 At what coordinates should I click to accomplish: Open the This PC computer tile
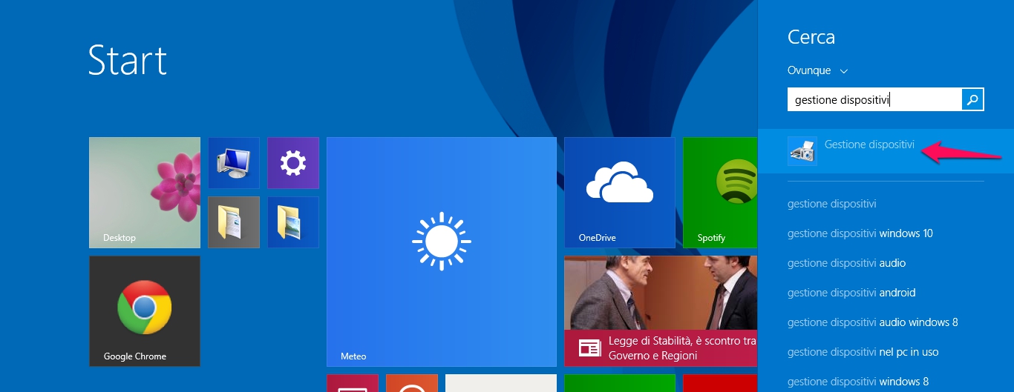tap(233, 162)
